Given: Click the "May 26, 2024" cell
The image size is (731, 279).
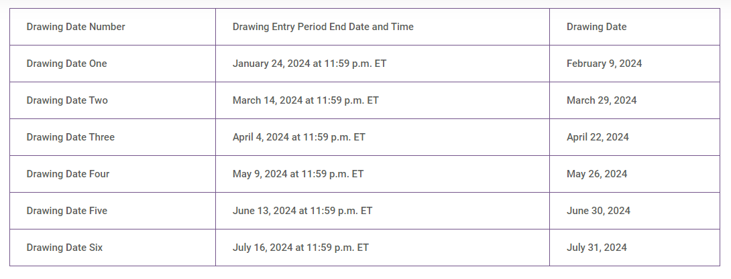Looking at the screenshot, I should click(597, 174).
